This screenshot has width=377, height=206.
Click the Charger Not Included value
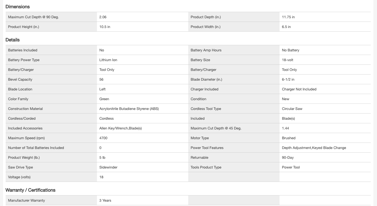click(299, 89)
